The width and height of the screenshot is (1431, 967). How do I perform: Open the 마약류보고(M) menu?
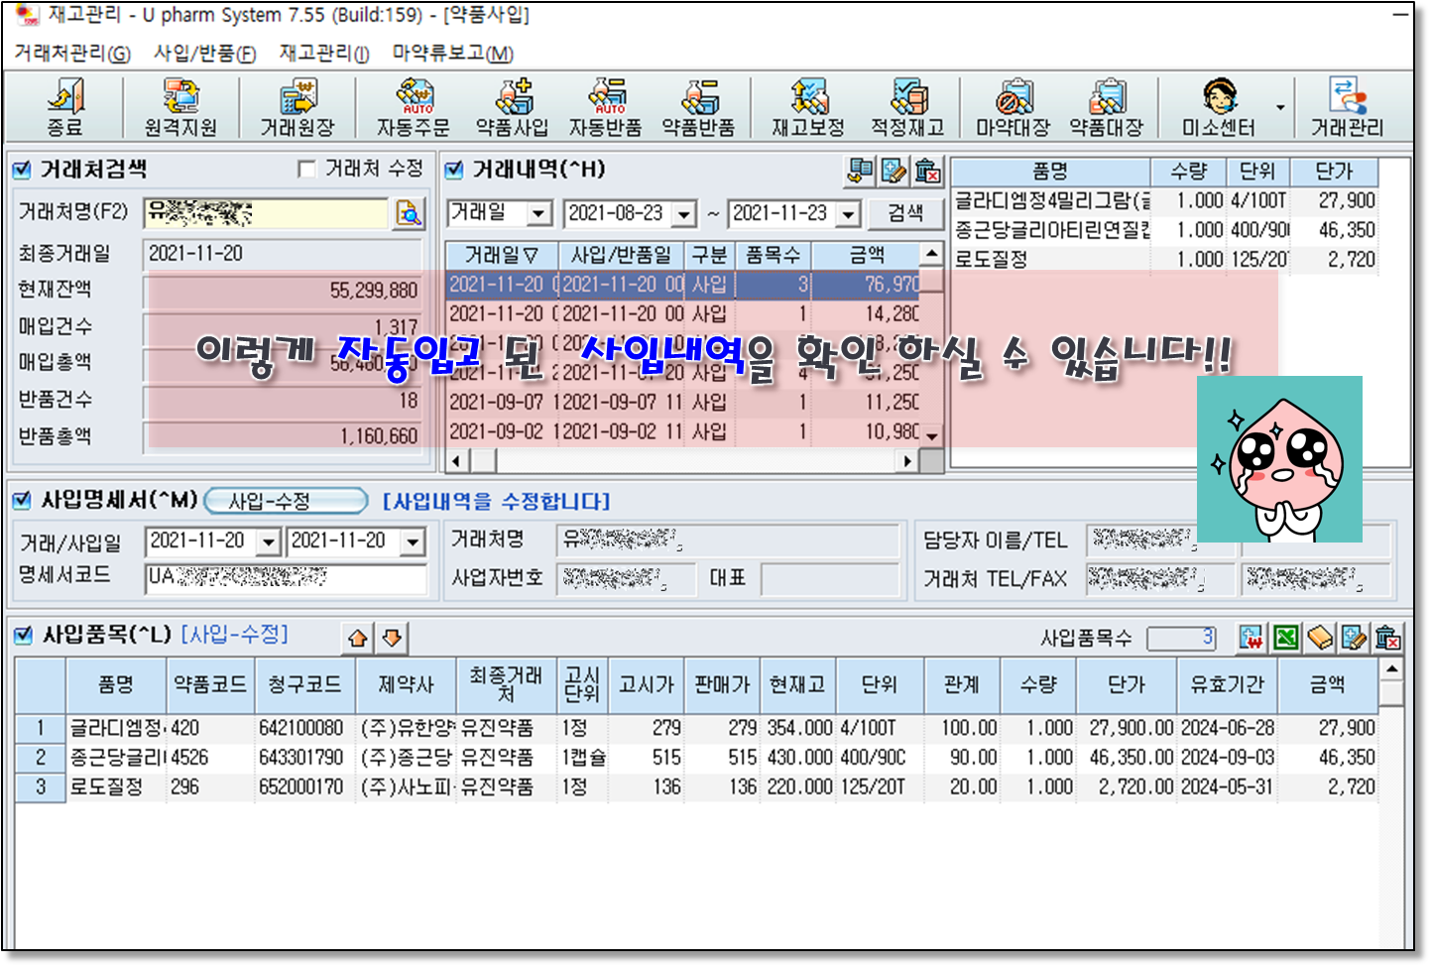click(452, 54)
